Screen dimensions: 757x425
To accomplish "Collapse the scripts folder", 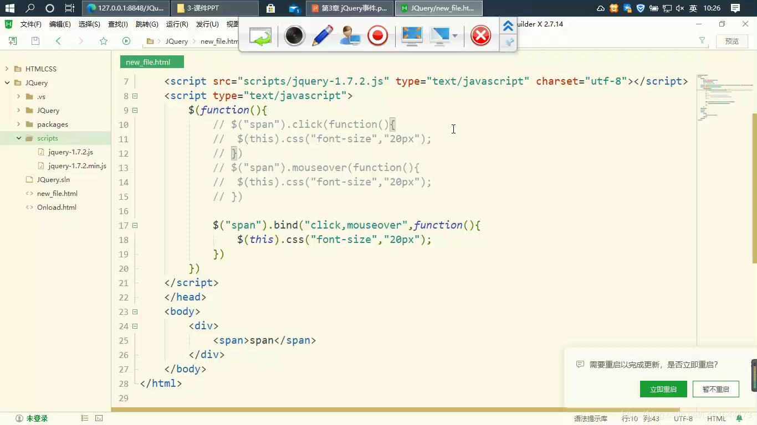I will point(18,138).
